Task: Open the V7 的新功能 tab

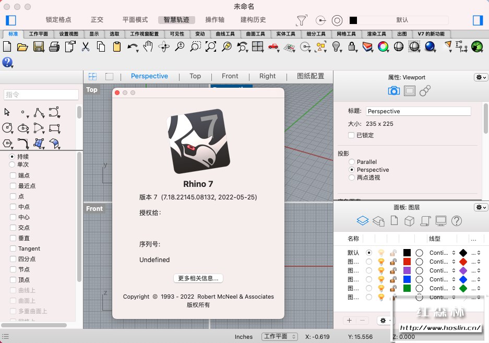Action: coord(431,34)
